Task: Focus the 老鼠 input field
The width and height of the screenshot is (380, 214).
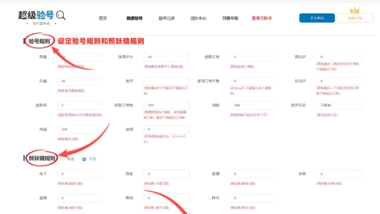Action: (339, 174)
